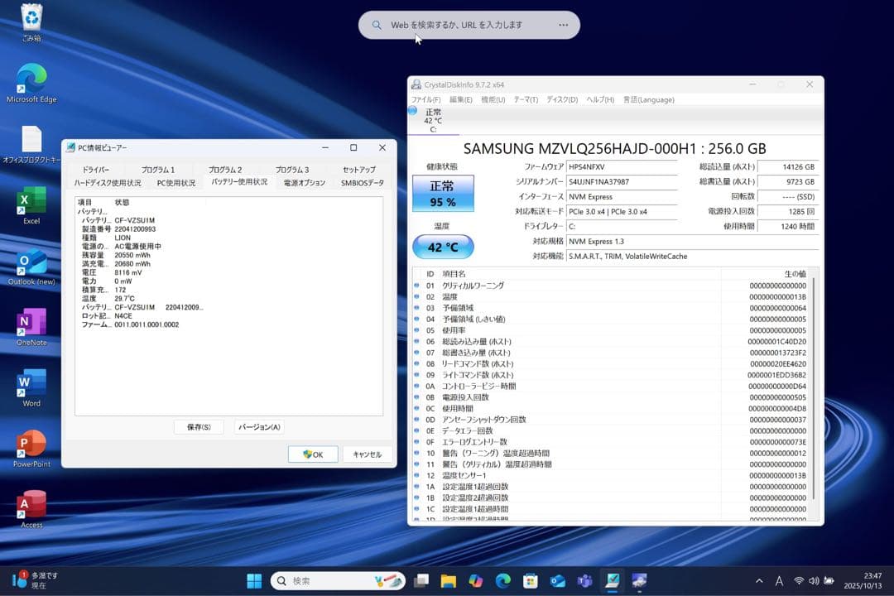Expand the hidden system tray icons chevron
Image resolution: width=894 pixels, height=596 pixels.
759,580
